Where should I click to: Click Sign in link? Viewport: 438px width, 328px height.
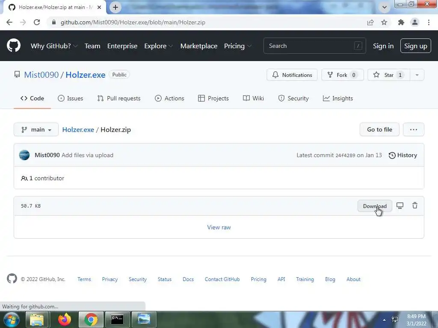click(383, 46)
